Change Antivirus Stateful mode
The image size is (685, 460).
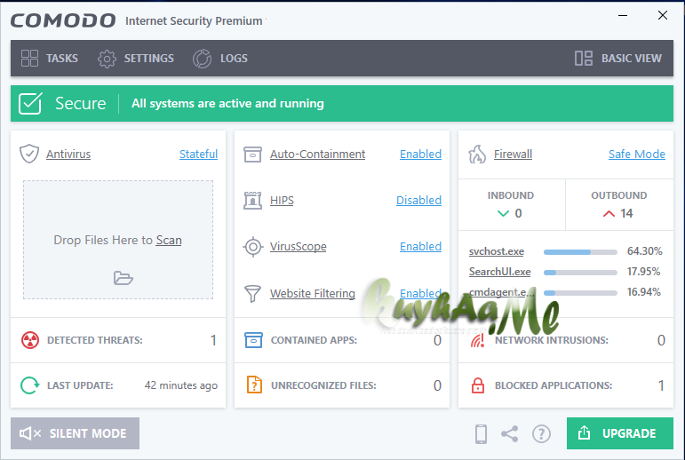pyautogui.click(x=198, y=155)
